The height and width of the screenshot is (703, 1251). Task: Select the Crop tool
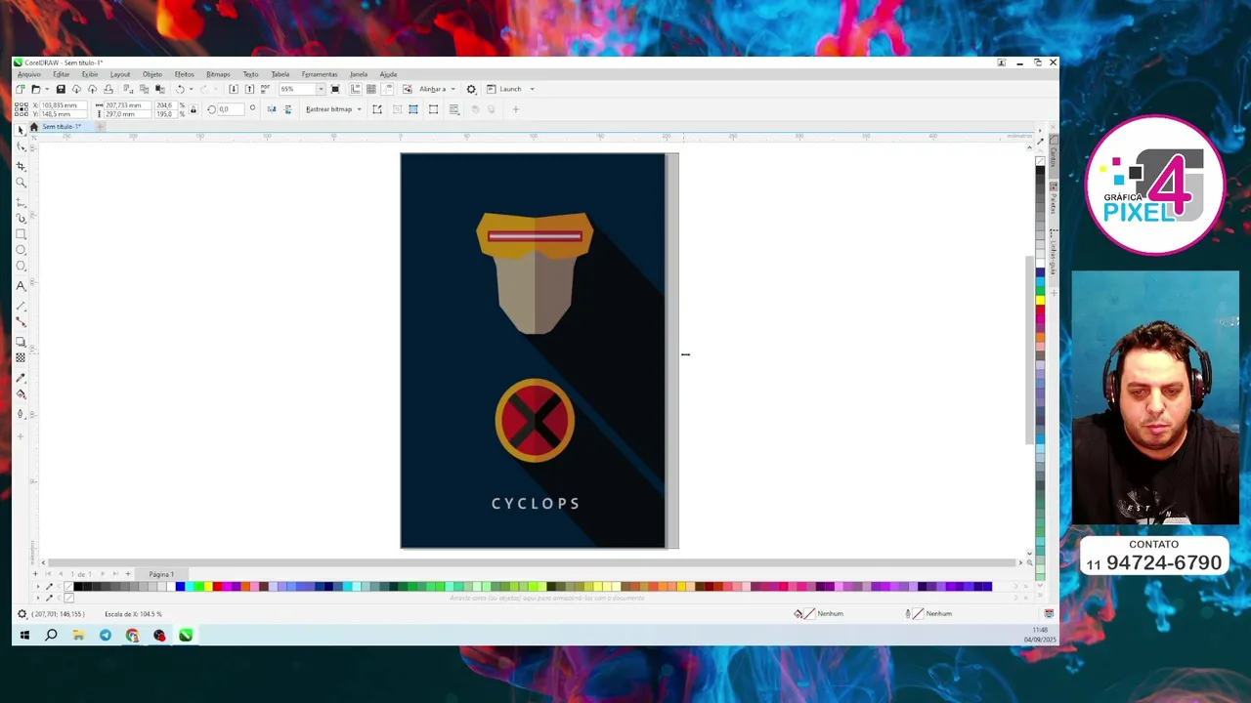21,166
